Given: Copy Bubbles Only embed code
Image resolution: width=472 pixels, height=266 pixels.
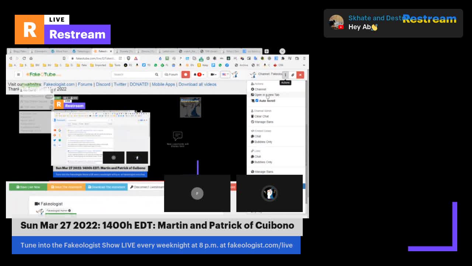Looking at the screenshot, I should (x=261, y=142).
